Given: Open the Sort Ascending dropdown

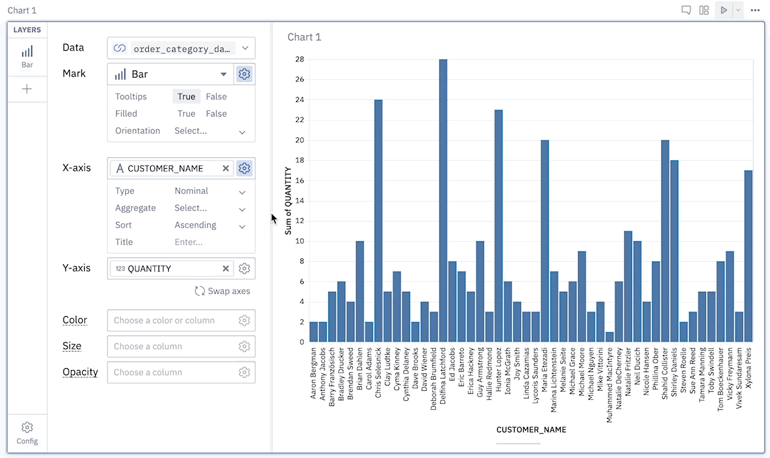Looking at the screenshot, I should click(x=210, y=225).
